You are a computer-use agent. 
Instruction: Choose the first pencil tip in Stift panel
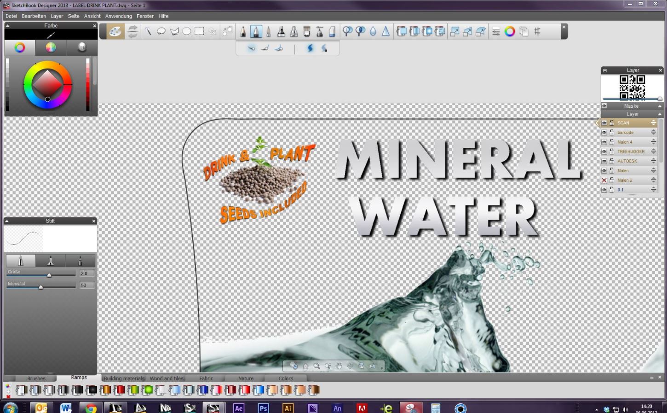click(21, 261)
